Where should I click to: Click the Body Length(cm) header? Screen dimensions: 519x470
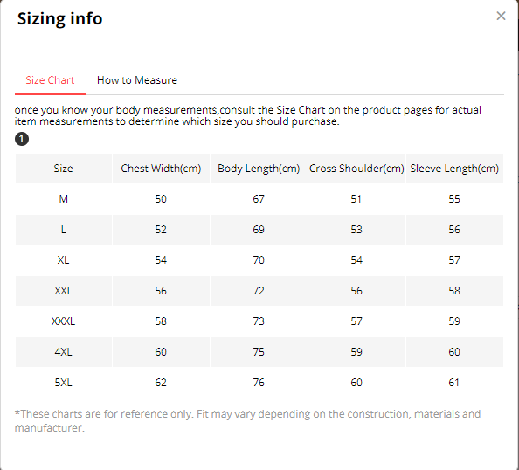pyautogui.click(x=259, y=169)
